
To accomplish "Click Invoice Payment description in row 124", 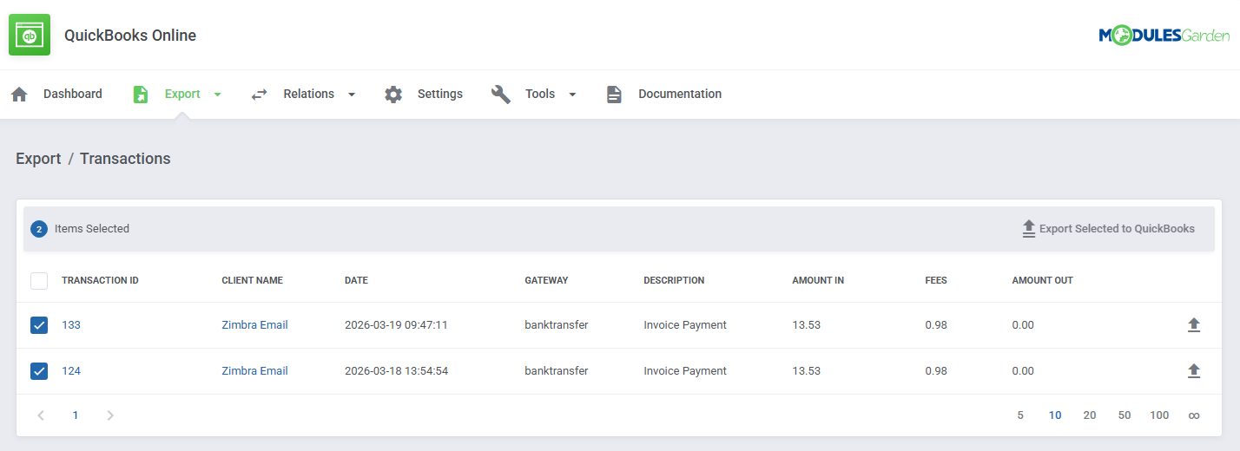I will (685, 371).
